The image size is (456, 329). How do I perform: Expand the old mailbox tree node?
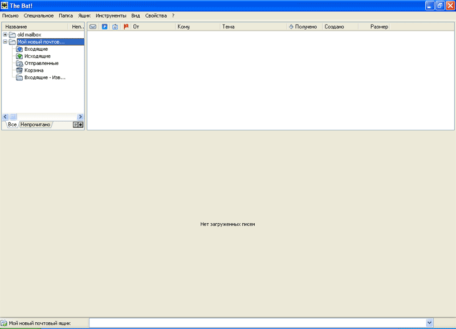click(5, 35)
